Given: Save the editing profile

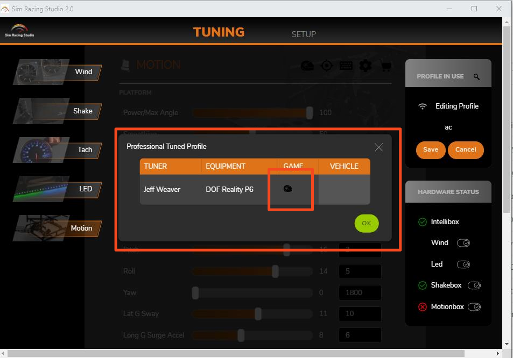Looking at the screenshot, I should (431, 150).
